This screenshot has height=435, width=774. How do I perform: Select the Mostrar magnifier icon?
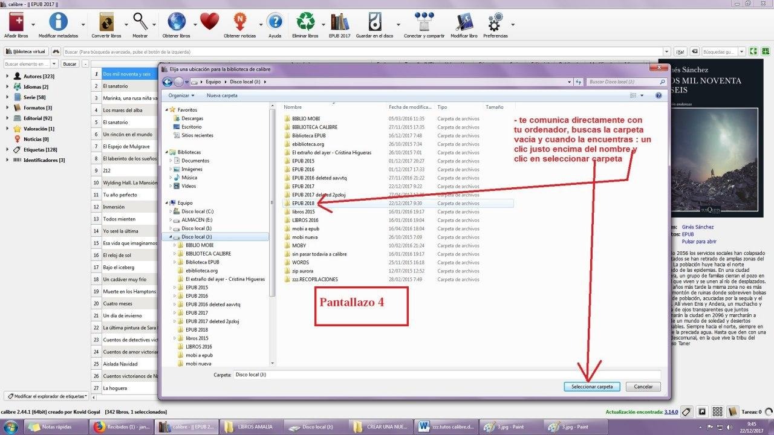click(140, 22)
